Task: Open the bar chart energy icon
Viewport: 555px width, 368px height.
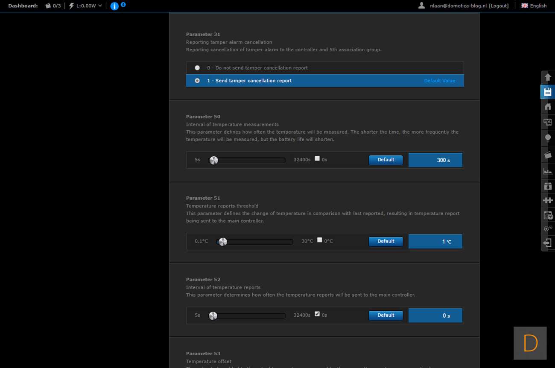Action: pyautogui.click(x=548, y=171)
